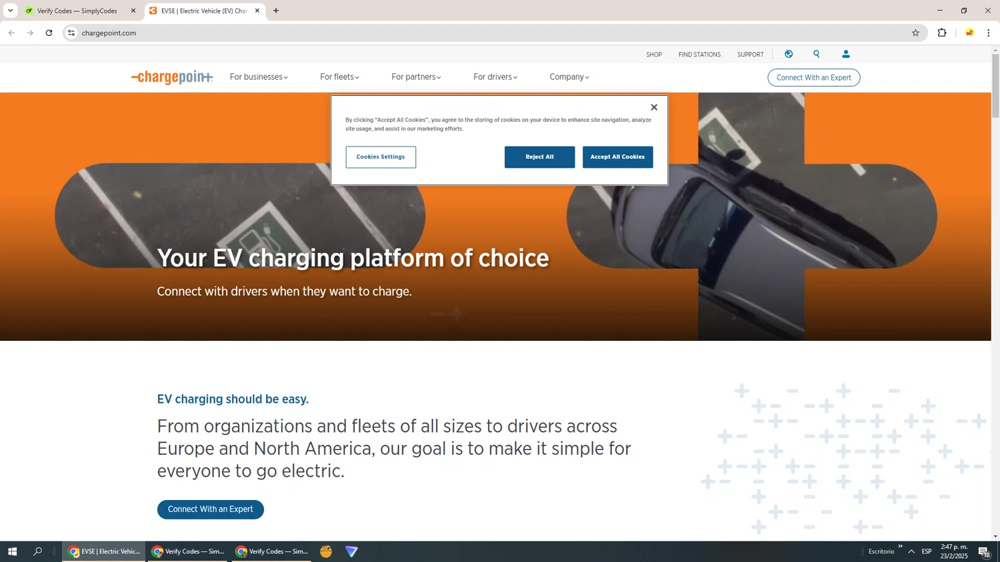Open the SUPPORT link
This screenshot has width=1000, height=562.
[751, 55]
